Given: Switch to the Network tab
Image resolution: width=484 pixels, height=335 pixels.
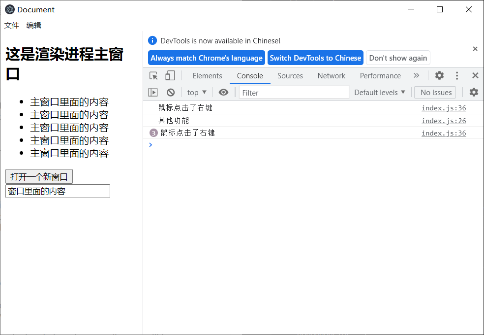Looking at the screenshot, I should [x=331, y=75].
